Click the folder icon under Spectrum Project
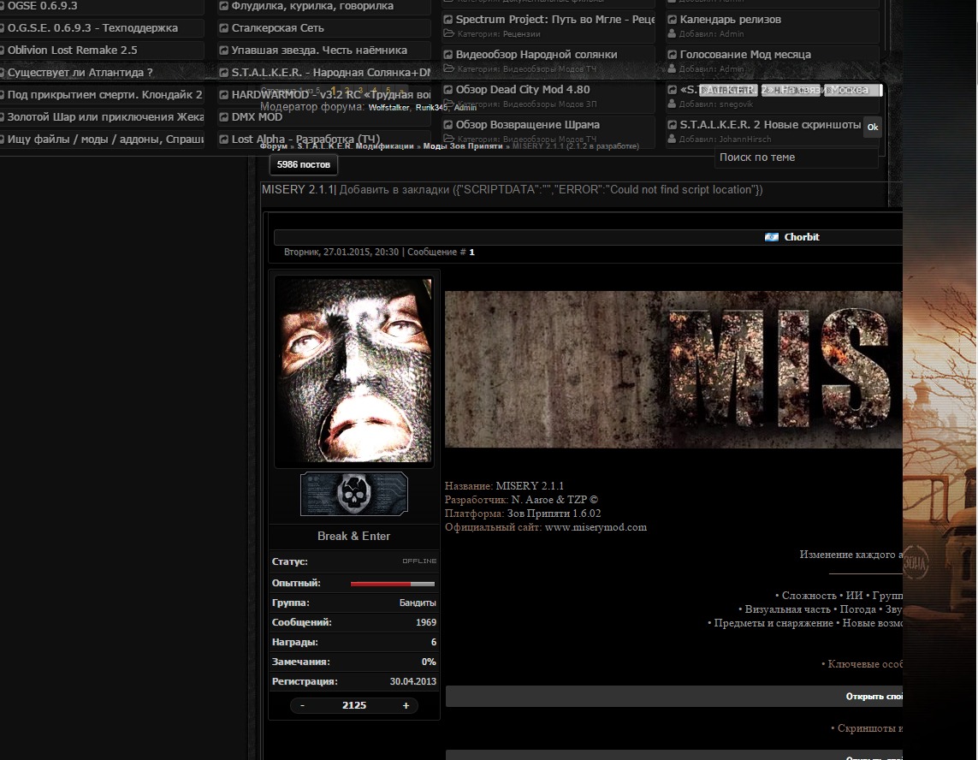The height and width of the screenshot is (760, 978). click(448, 33)
